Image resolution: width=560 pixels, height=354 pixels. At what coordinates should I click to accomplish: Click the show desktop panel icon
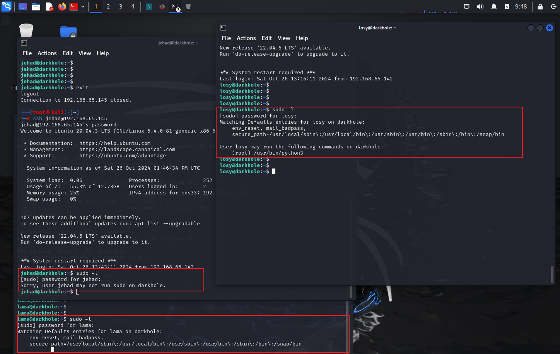click(x=23, y=7)
